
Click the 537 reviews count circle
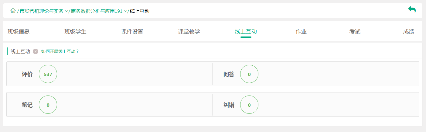(48, 74)
